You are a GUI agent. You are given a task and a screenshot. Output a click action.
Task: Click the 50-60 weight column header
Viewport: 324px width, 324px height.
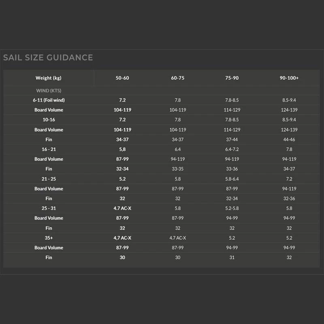[x=122, y=78]
